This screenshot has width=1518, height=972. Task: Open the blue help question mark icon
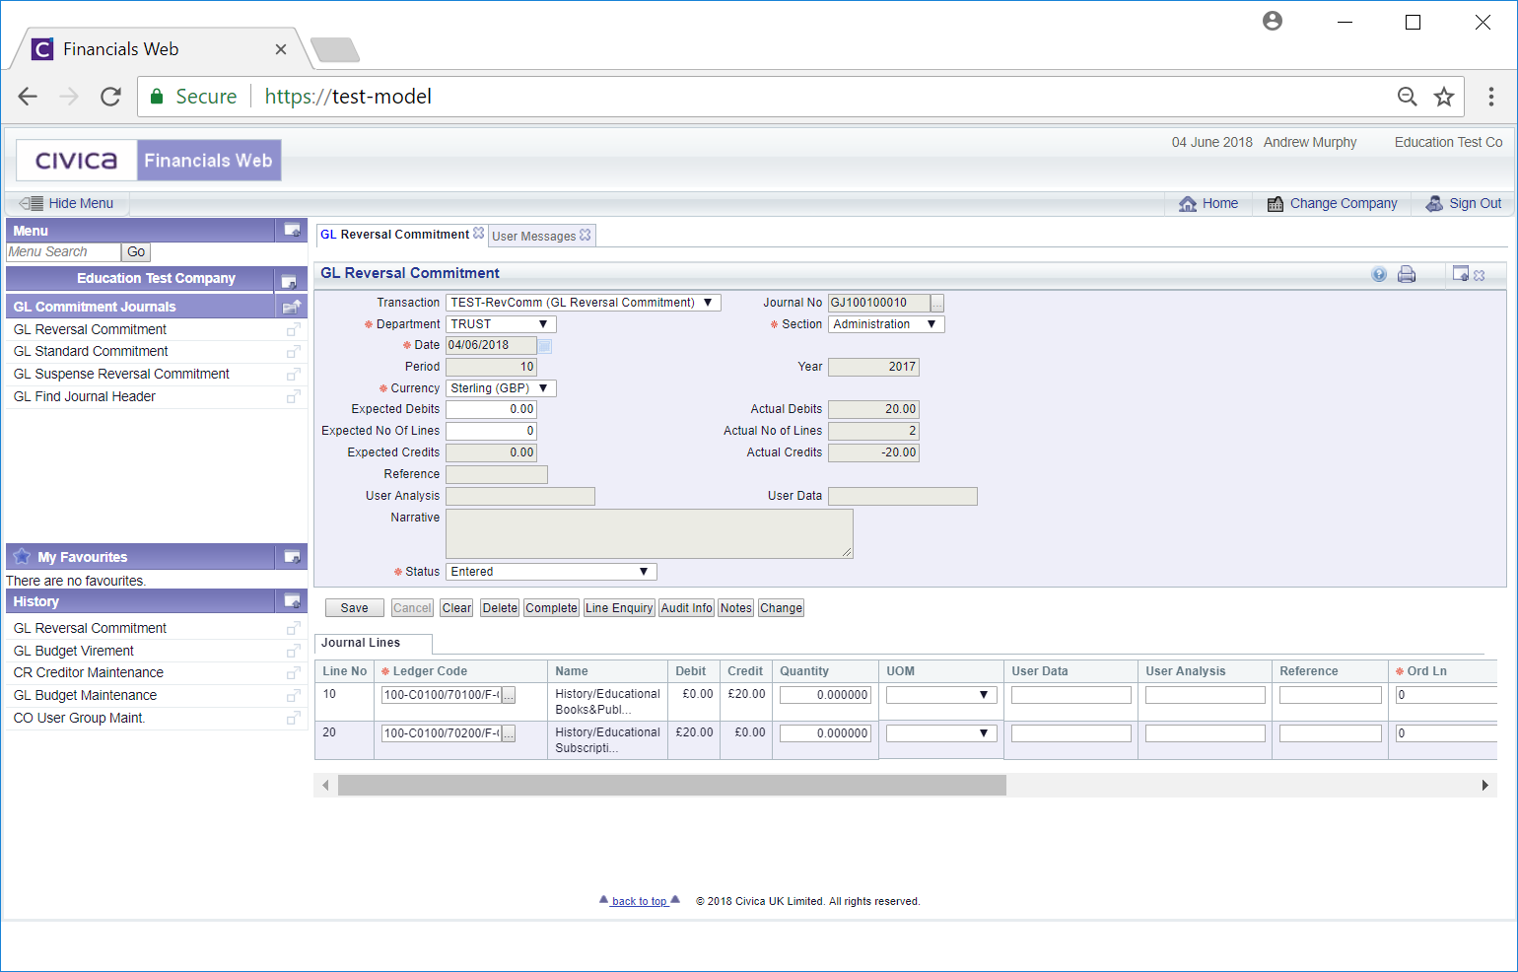(x=1379, y=275)
